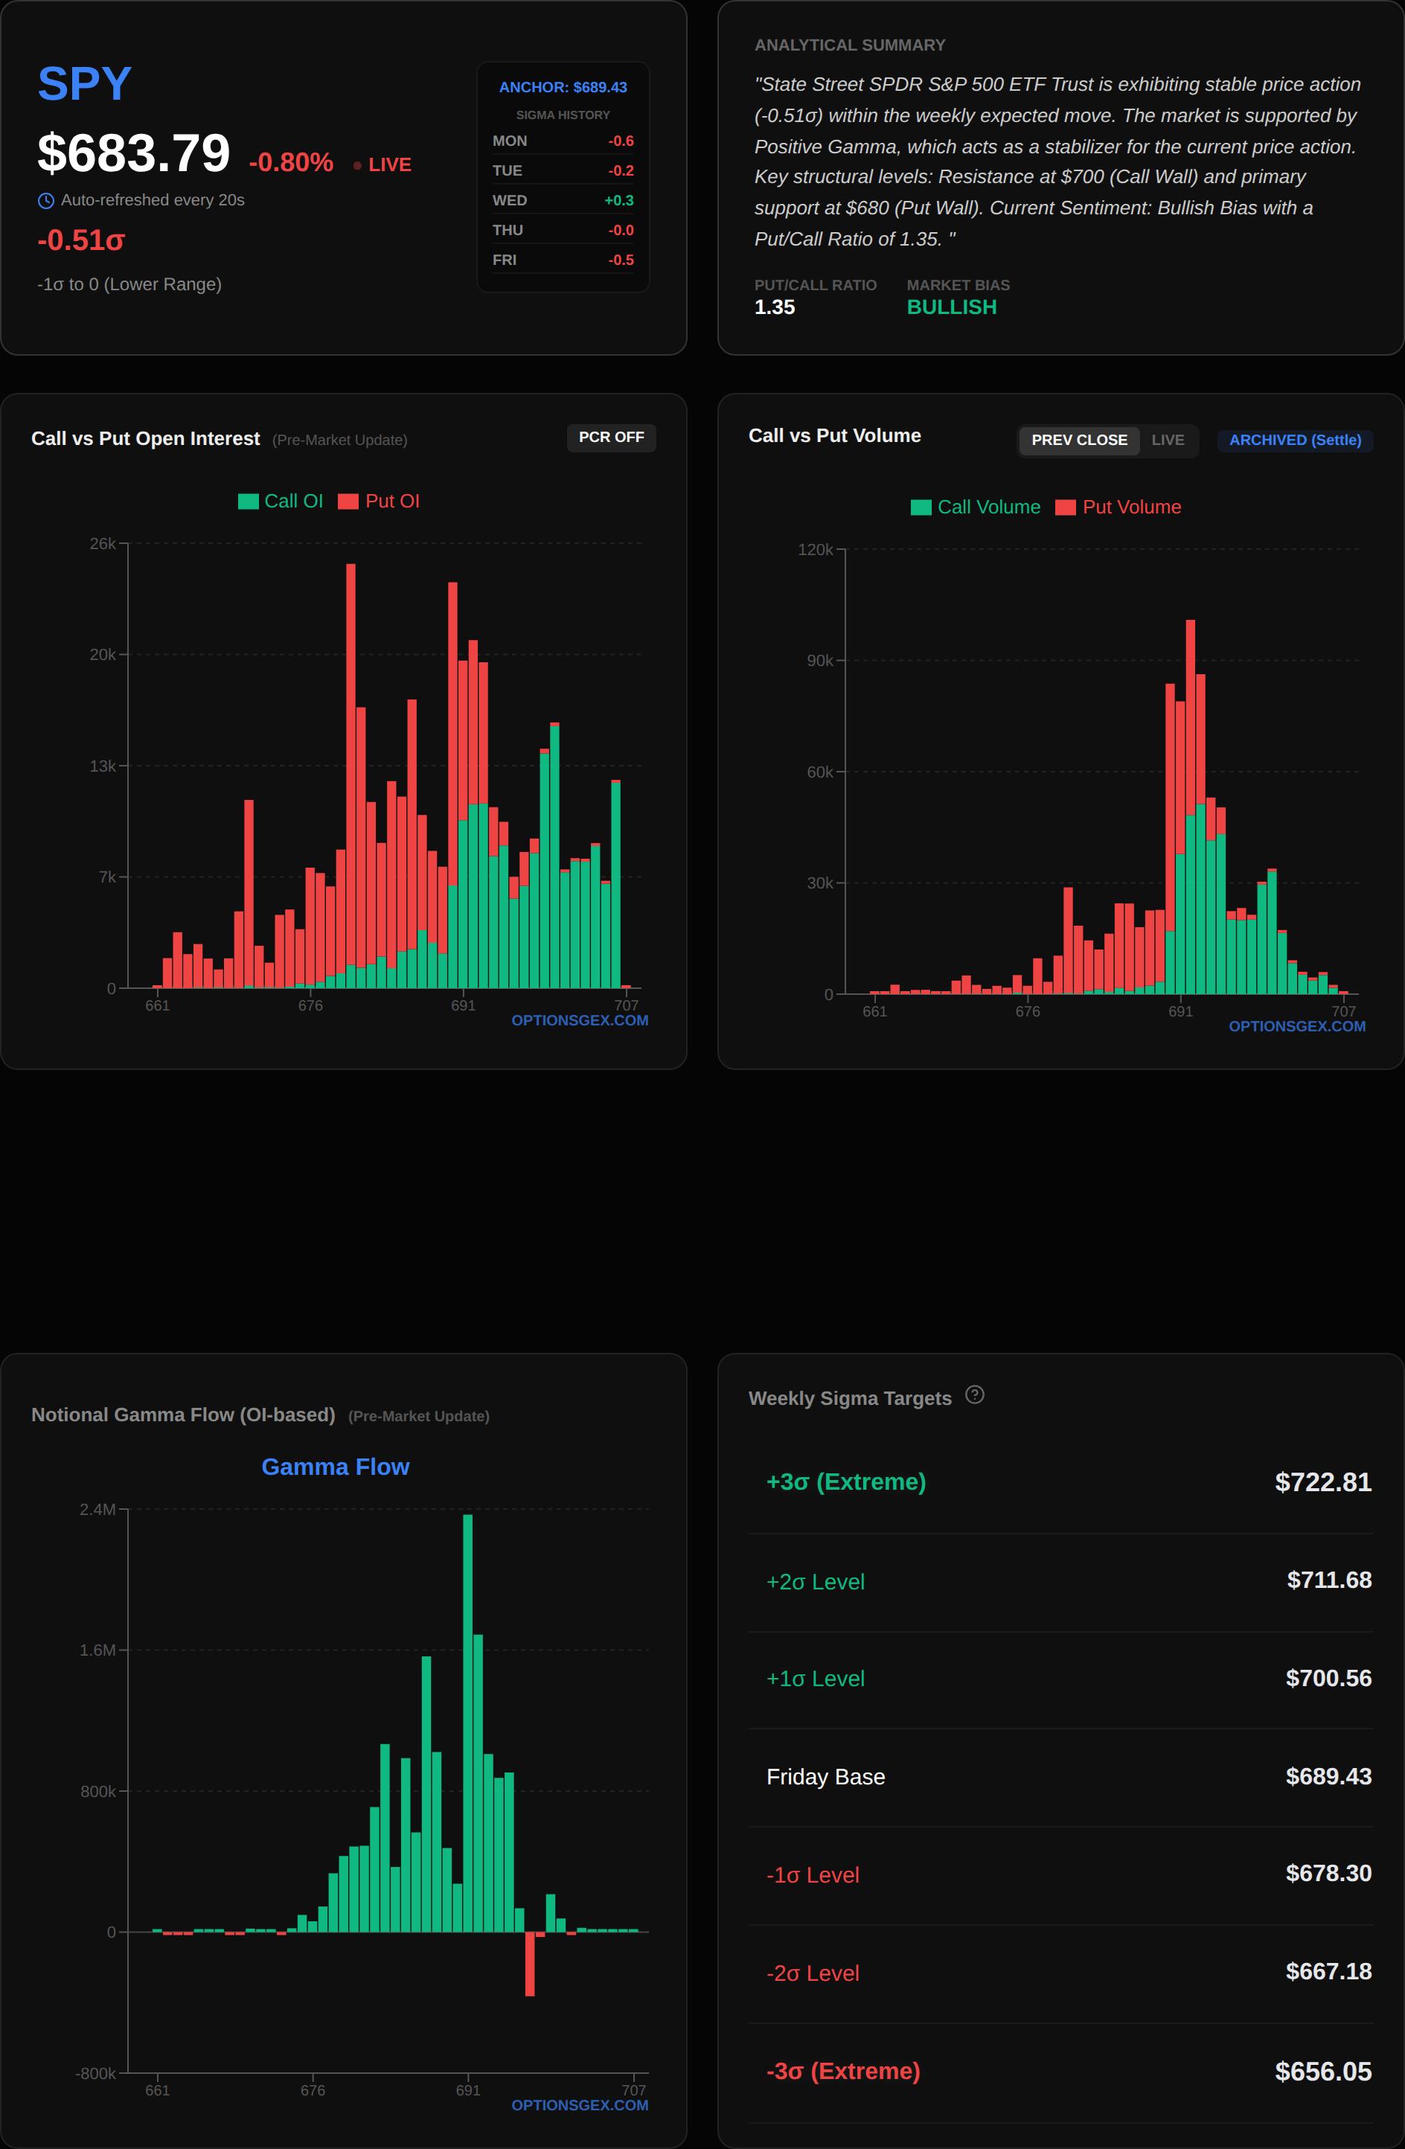Click the Weekly Sigma Targets help icon
The height and width of the screenshot is (2149, 1405).
(974, 1395)
